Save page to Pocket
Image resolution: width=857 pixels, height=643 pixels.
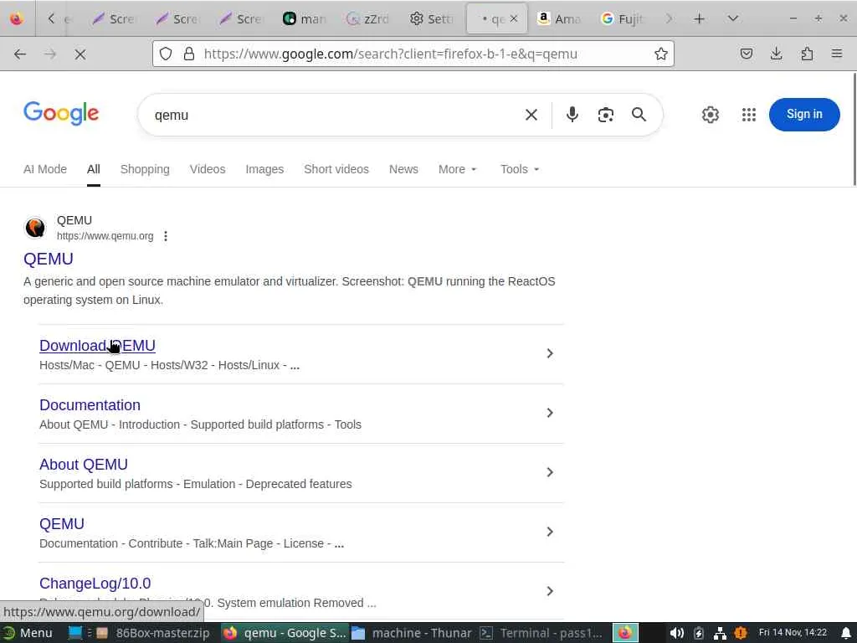pos(747,54)
